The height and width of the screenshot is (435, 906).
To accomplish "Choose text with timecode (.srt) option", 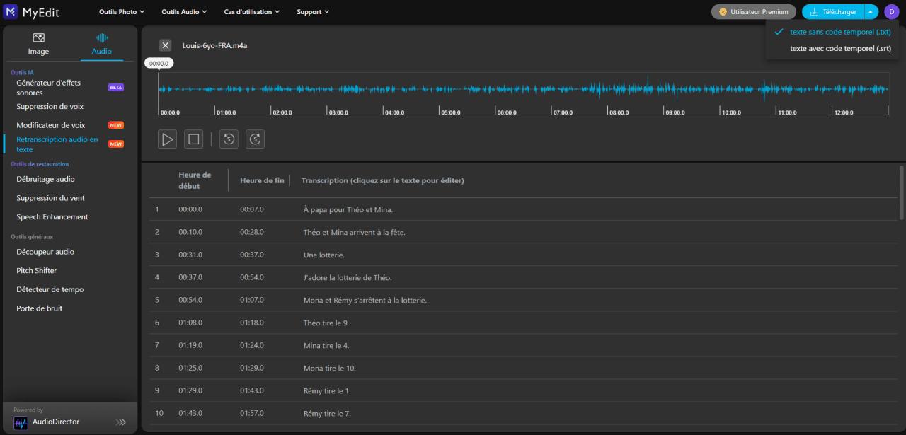I will click(x=839, y=49).
